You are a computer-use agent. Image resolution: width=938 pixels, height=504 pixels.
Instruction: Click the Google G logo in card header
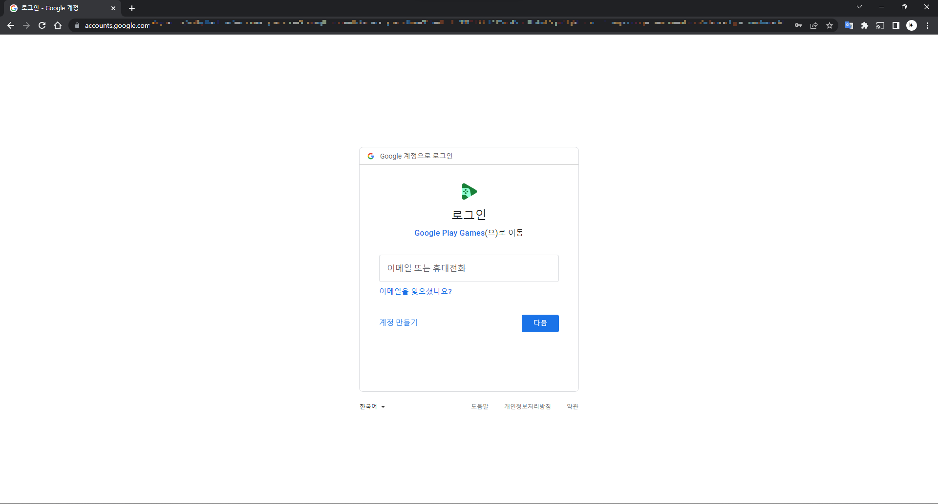(x=371, y=156)
